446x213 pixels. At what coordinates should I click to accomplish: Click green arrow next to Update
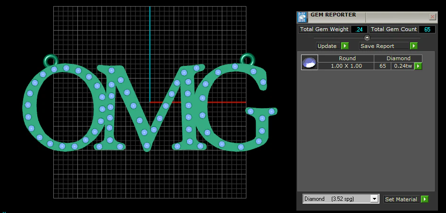345,46
